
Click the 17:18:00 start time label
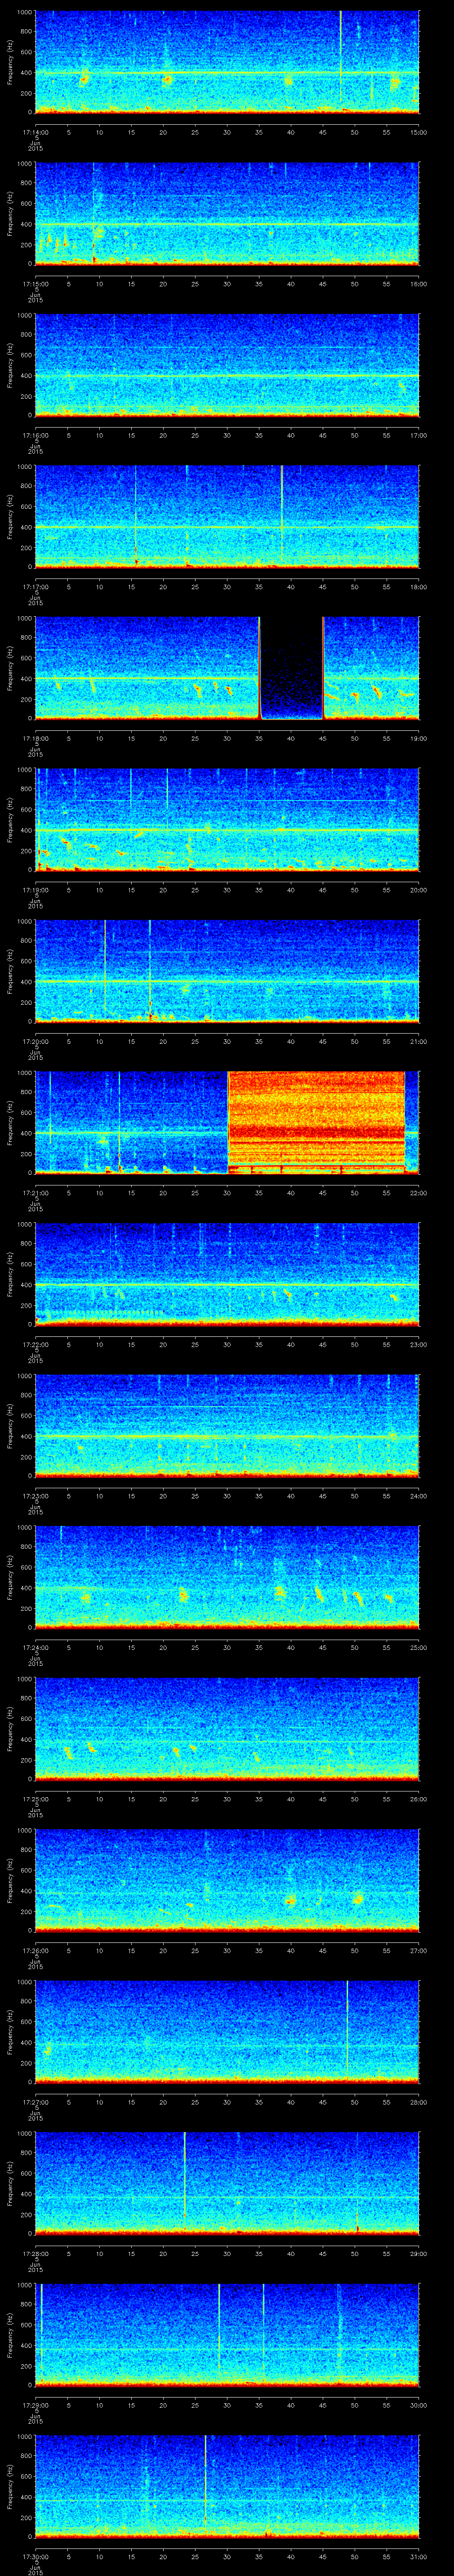tap(36, 738)
